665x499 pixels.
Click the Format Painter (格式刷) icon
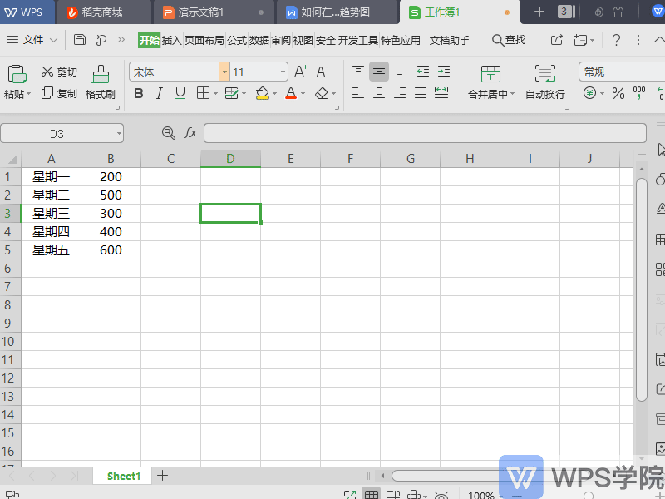pos(100,74)
